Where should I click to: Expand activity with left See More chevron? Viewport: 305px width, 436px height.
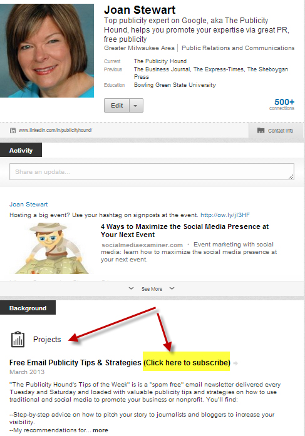tap(131, 288)
